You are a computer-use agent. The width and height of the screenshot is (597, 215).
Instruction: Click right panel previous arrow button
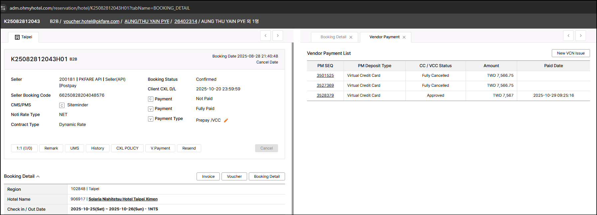[568, 36]
